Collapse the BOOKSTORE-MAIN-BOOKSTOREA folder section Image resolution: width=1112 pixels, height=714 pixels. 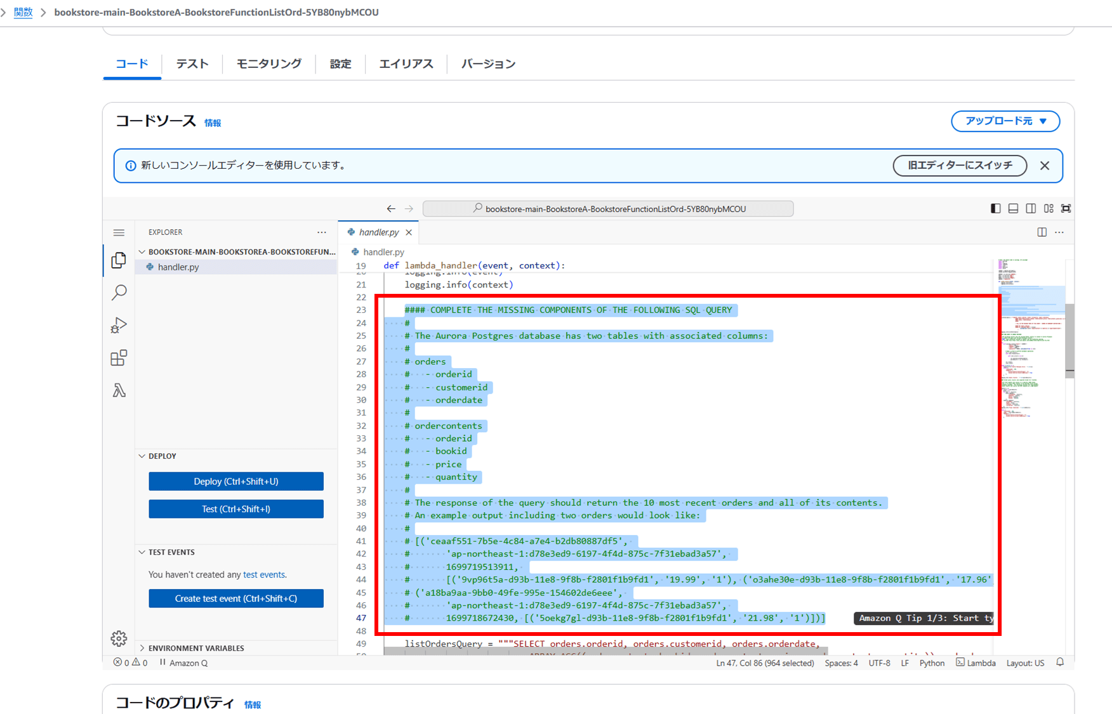click(x=236, y=252)
